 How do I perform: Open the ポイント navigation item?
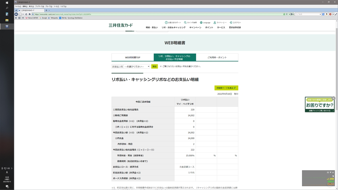tap(209, 28)
